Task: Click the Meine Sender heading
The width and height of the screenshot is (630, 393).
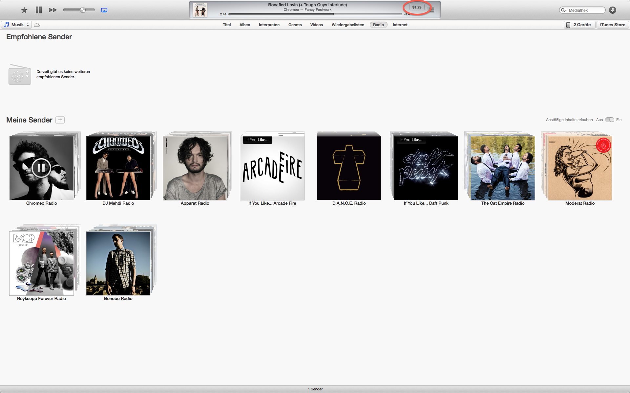Action: 29,120
